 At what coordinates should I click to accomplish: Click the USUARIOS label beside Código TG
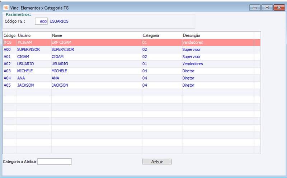(x=59, y=21)
